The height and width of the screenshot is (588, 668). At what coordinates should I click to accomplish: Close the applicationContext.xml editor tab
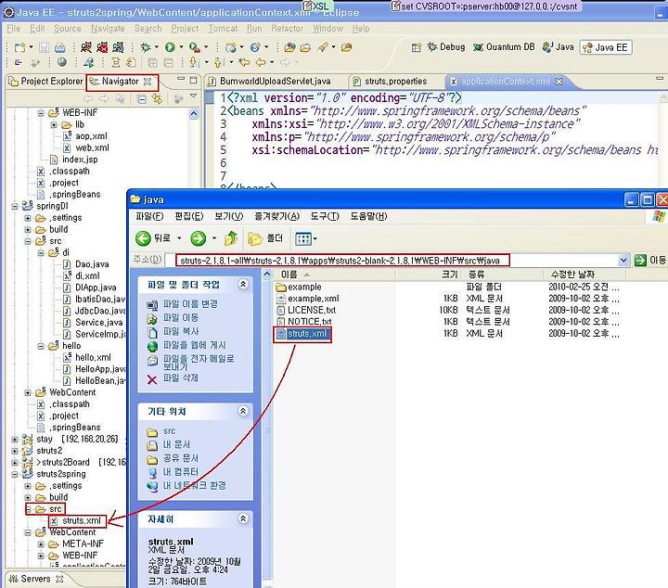(559, 82)
